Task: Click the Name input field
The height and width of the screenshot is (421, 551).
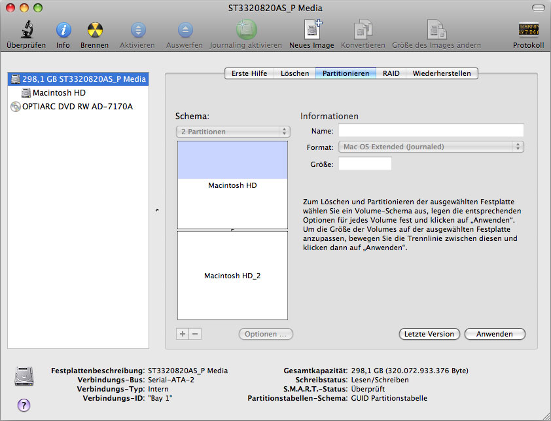Action: [x=431, y=130]
